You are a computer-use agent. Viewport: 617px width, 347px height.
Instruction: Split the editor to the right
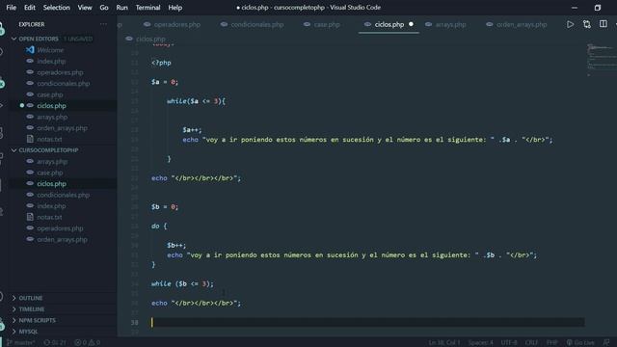pos(603,24)
